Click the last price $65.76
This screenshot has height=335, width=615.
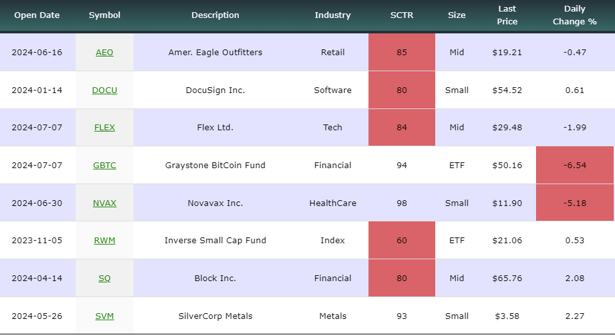[x=507, y=278]
